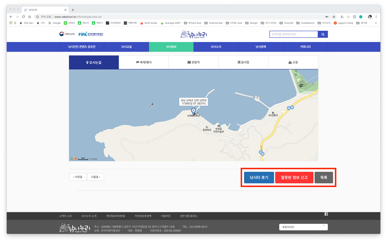Select the 음식점 tab
The image size is (387, 242).
pyautogui.click(x=243, y=62)
